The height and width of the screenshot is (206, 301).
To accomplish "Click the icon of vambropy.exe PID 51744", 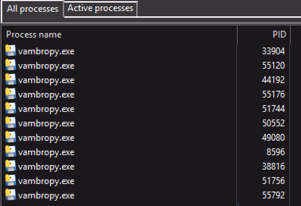I will pos(10,108).
